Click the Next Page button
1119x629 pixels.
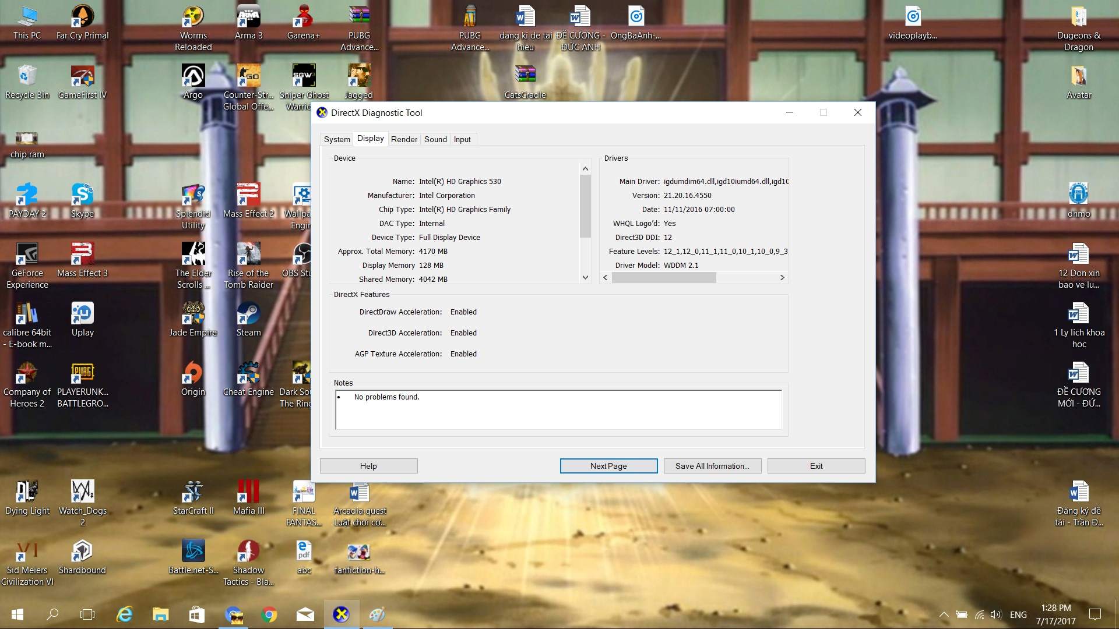tap(608, 466)
